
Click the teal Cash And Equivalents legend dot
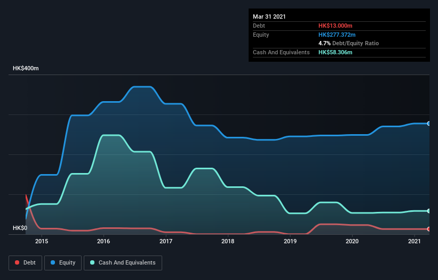point(92,262)
